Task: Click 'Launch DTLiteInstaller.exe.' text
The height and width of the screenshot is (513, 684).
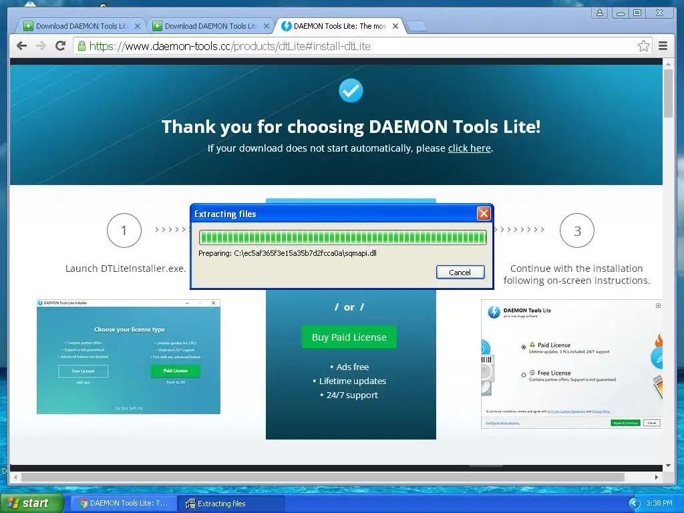Action: (126, 269)
